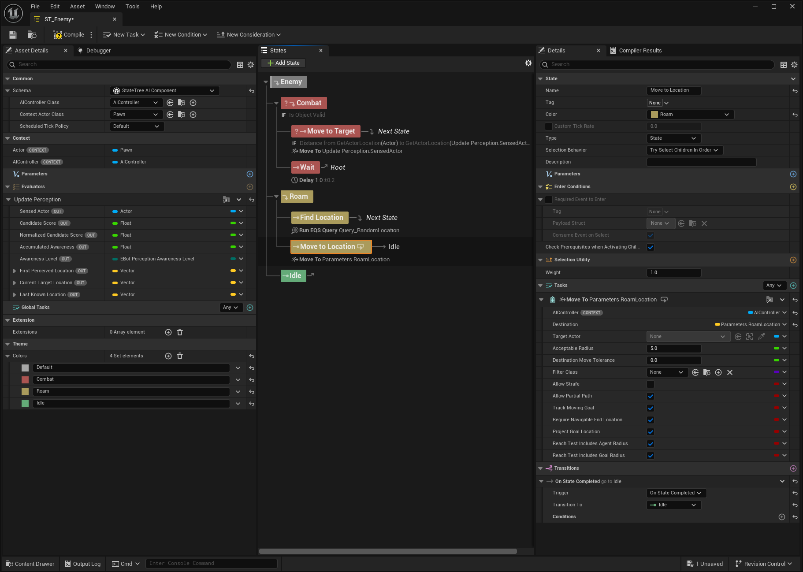Enable the Allow Strafe checkbox
The width and height of the screenshot is (803, 572).
pyautogui.click(x=651, y=384)
